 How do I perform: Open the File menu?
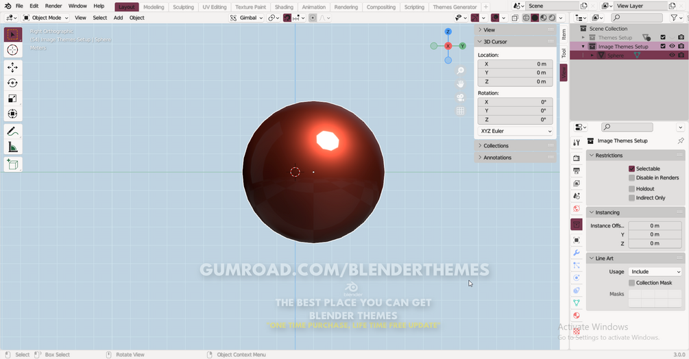click(x=19, y=6)
